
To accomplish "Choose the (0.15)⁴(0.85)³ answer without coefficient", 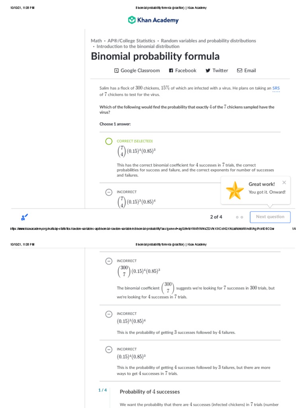I will tap(109, 349).
